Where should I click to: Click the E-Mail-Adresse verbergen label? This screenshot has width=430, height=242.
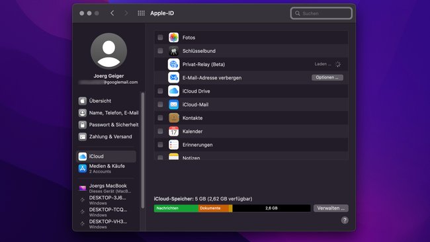pyautogui.click(x=212, y=78)
